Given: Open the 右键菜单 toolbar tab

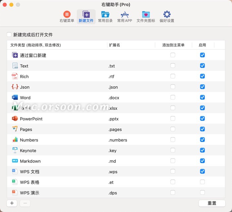Looking at the screenshot, I should [x=67, y=17].
